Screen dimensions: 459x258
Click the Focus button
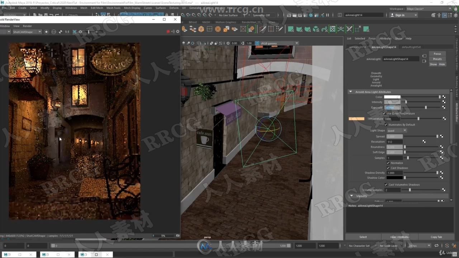pos(437,54)
